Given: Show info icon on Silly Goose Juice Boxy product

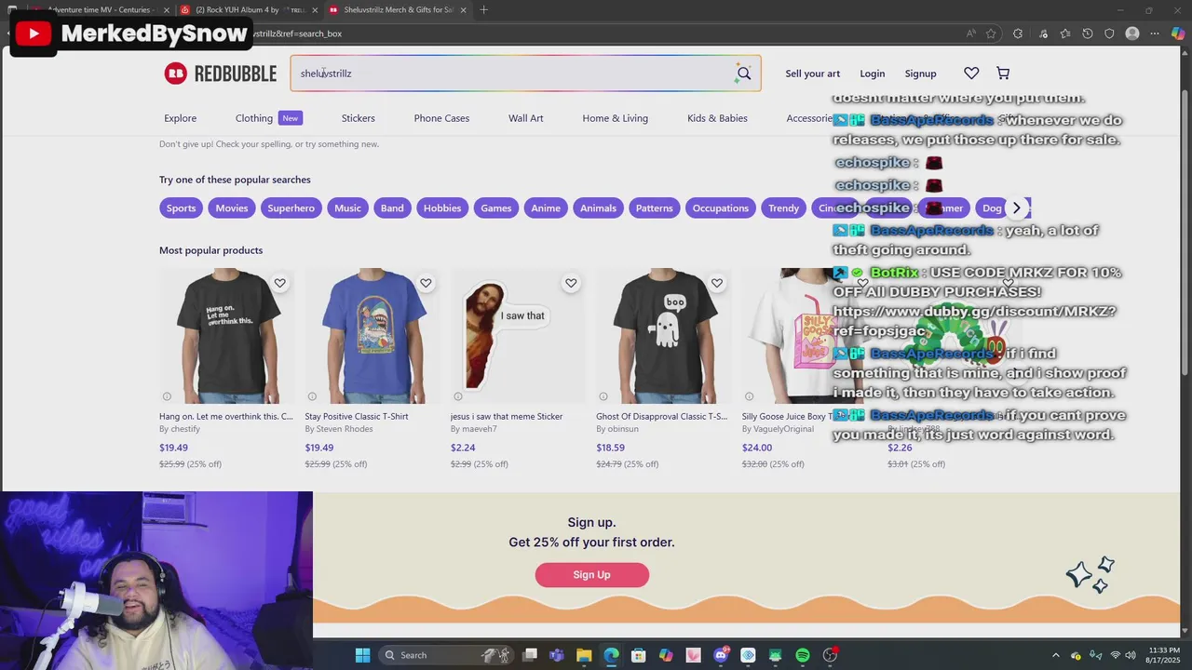Looking at the screenshot, I should 750,396.
